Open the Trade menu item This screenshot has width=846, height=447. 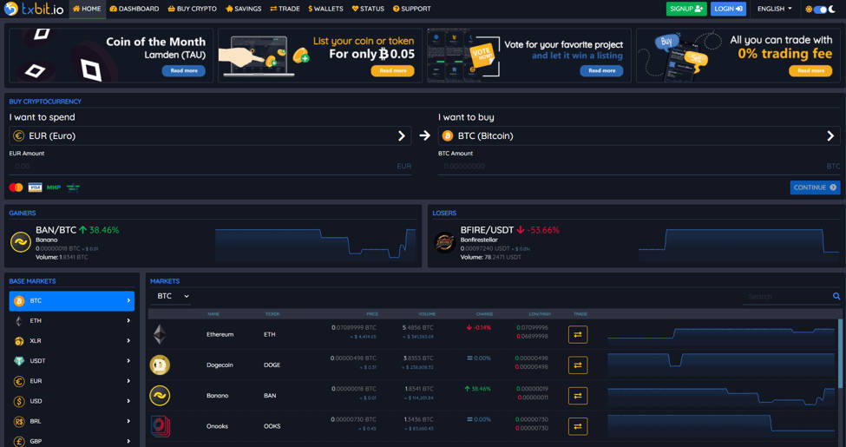(x=285, y=9)
